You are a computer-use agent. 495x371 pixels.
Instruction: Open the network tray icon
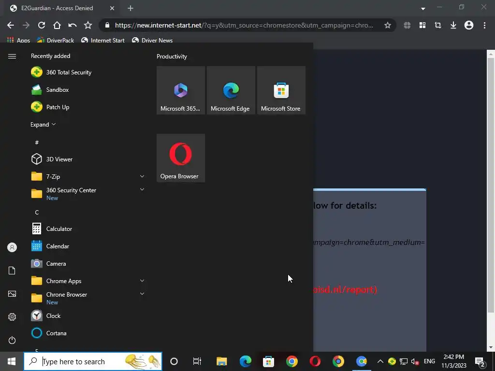[404, 361]
